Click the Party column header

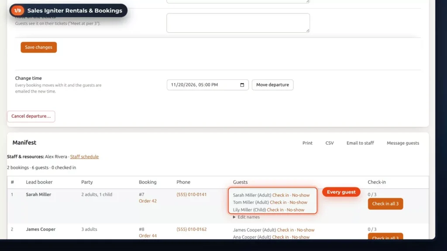click(87, 182)
